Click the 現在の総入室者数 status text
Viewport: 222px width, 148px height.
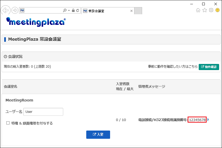click(27, 67)
